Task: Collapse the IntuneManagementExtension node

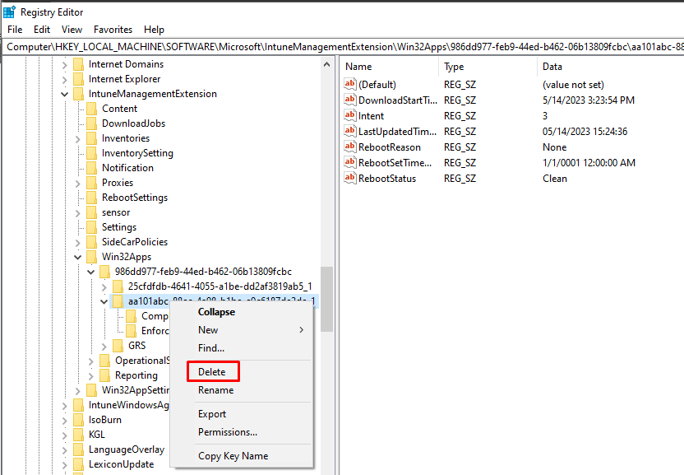Action: (x=65, y=95)
